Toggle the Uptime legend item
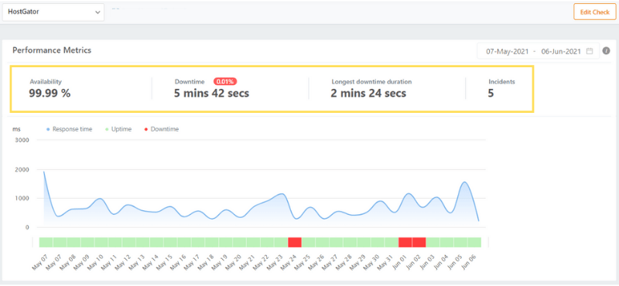The height and width of the screenshot is (286, 619). 118,129
